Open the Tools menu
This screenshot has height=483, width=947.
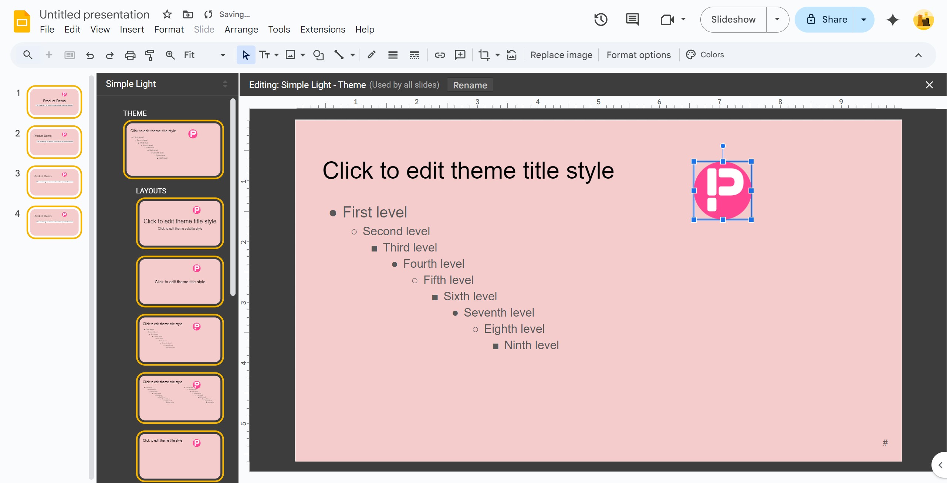click(279, 29)
